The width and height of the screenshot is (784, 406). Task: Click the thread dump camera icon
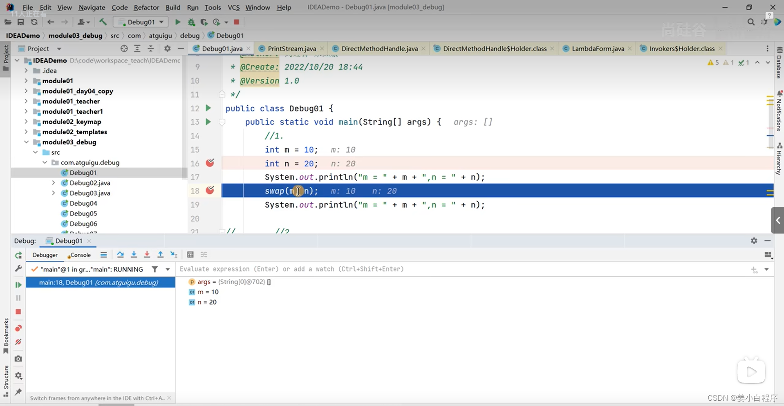18,359
